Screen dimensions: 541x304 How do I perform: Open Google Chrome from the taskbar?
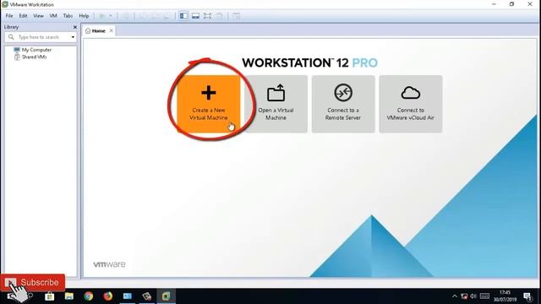pyautogui.click(x=89, y=296)
